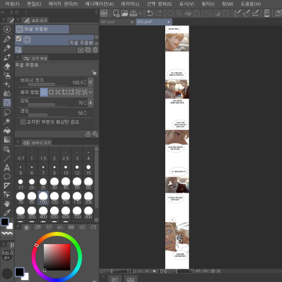Toggle the tool property lock icon
Image resolution: width=282 pixels, height=282 pixels.
[x=94, y=72]
